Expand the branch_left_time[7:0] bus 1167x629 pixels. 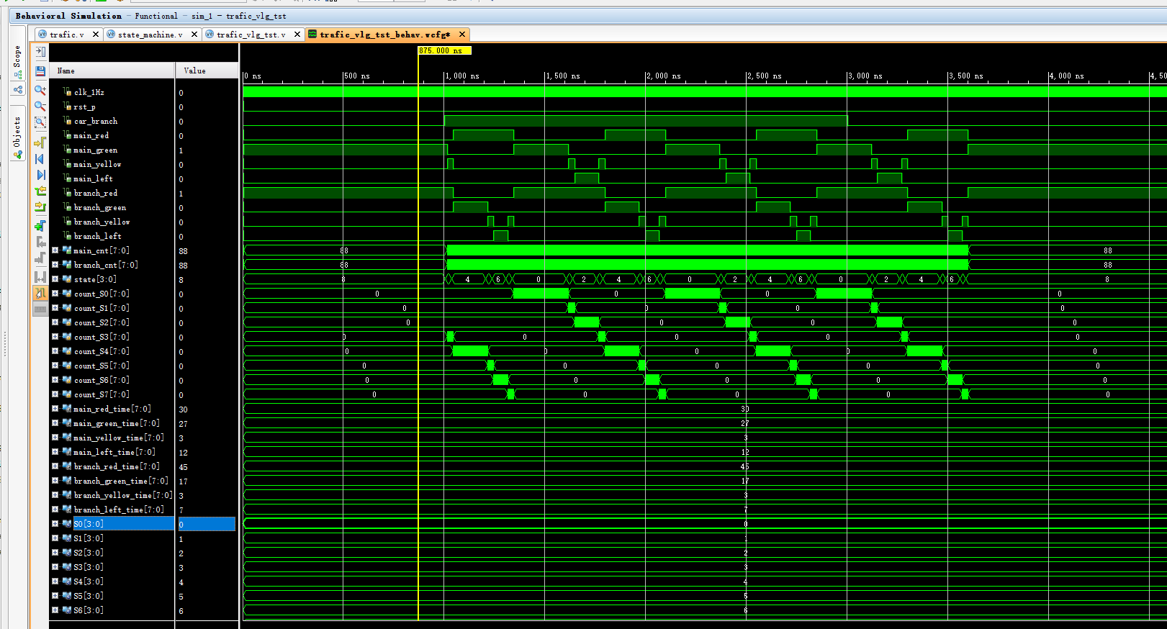55,510
